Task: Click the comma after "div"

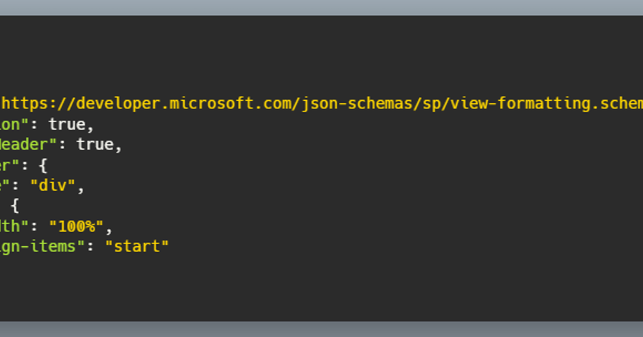Action: (81, 187)
